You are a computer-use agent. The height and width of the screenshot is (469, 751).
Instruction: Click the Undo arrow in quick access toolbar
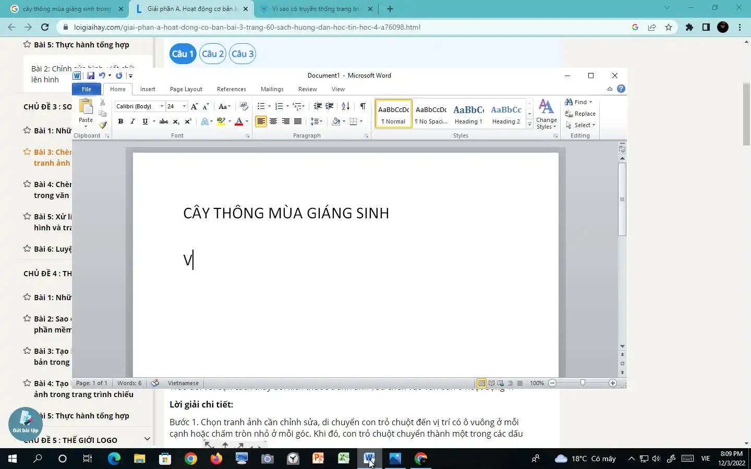(x=102, y=76)
